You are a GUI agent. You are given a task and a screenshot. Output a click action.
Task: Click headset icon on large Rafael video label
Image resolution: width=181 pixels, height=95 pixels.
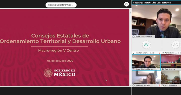(133, 36)
